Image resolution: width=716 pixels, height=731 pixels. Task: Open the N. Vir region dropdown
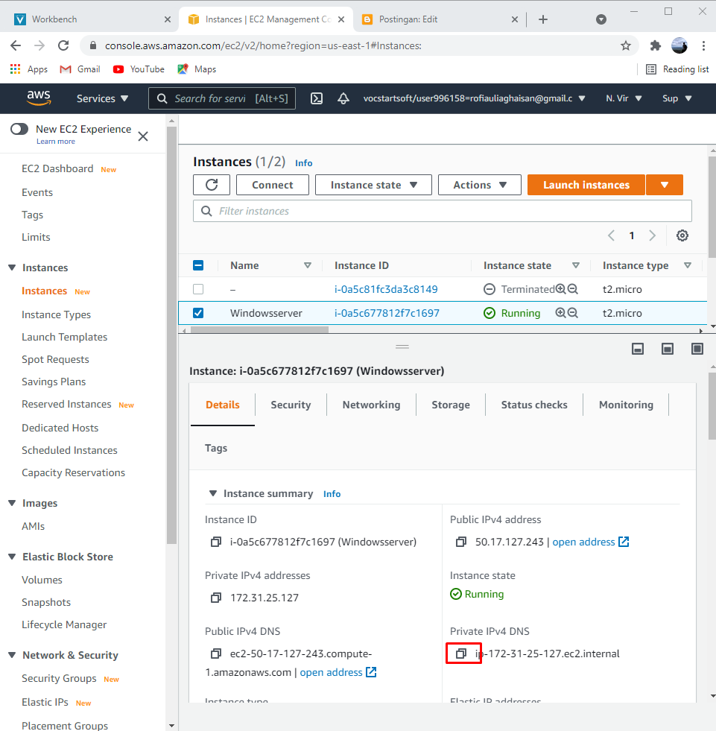[x=624, y=98]
